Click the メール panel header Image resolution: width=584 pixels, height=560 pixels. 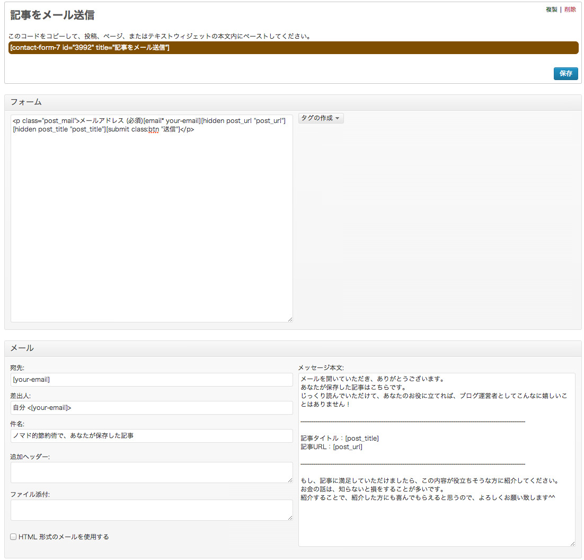click(x=293, y=348)
